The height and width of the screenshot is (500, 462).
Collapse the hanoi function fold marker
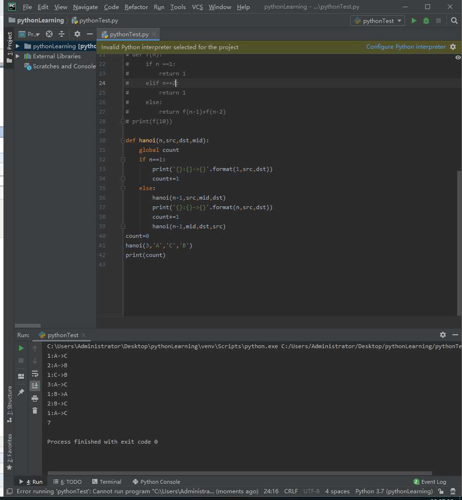click(123, 140)
